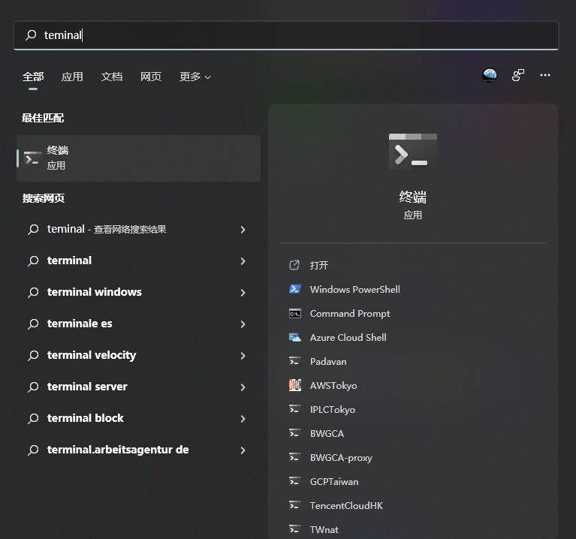
Task: Click the search text field containing 'teminal'
Action: (x=286, y=35)
